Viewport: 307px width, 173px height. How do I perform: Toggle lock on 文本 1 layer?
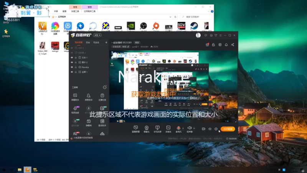tap(76, 57)
